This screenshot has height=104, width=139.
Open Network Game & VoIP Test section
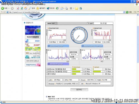click(x=92, y=46)
